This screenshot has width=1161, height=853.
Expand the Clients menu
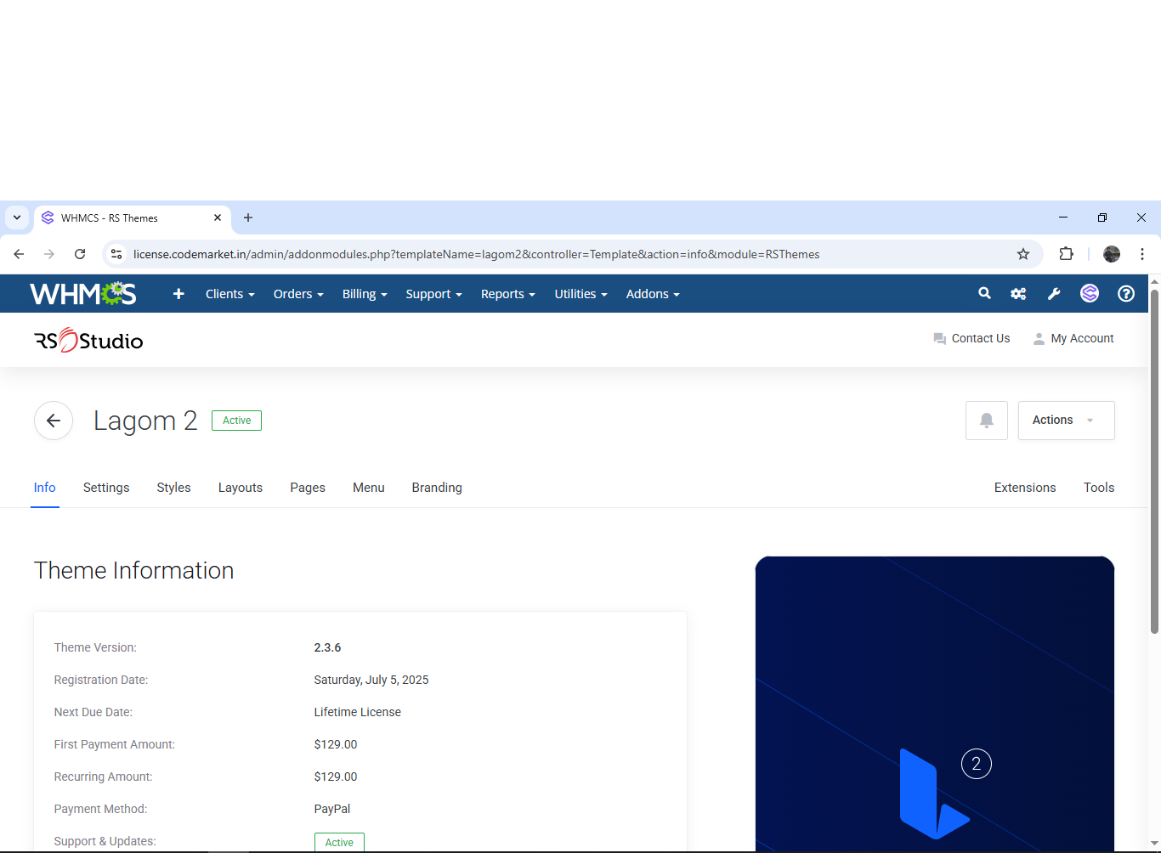pyautogui.click(x=230, y=294)
